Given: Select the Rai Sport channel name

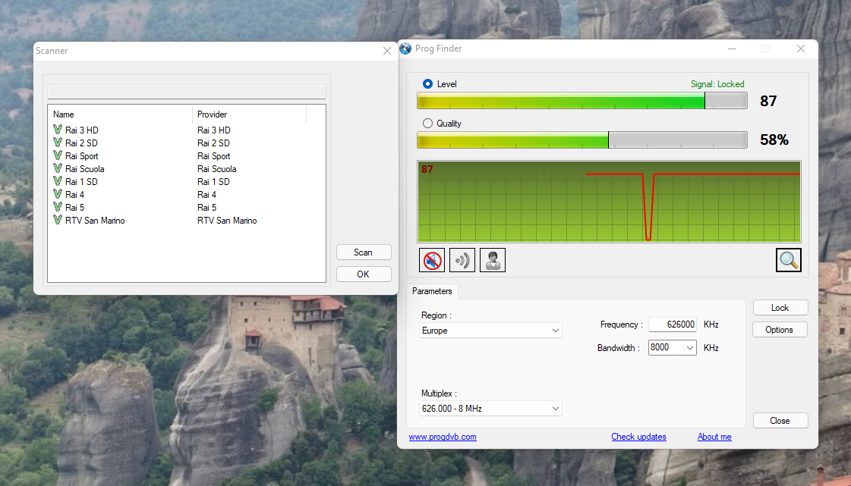Looking at the screenshot, I should click(x=81, y=156).
